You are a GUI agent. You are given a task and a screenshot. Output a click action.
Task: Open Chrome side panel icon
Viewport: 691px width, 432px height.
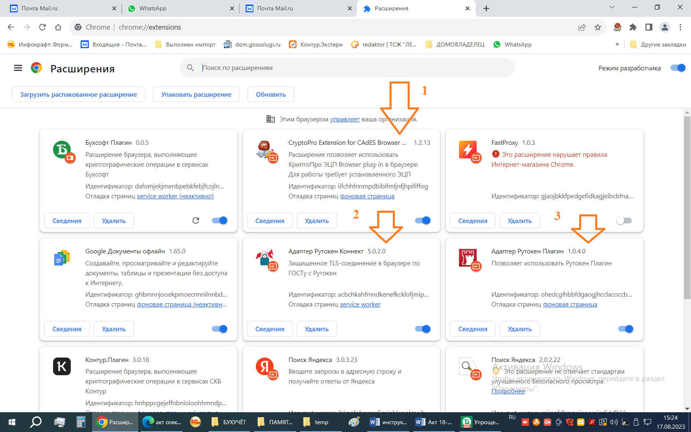coord(649,27)
